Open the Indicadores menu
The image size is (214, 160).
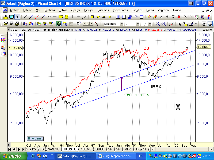tap(120, 10)
